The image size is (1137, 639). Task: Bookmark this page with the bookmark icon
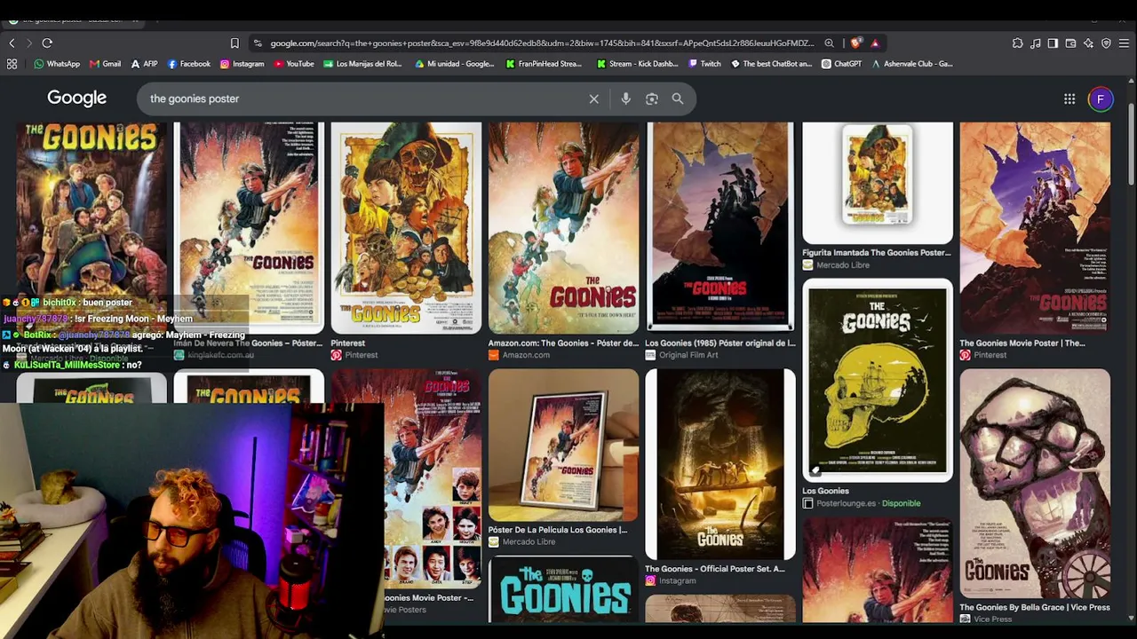(x=235, y=43)
